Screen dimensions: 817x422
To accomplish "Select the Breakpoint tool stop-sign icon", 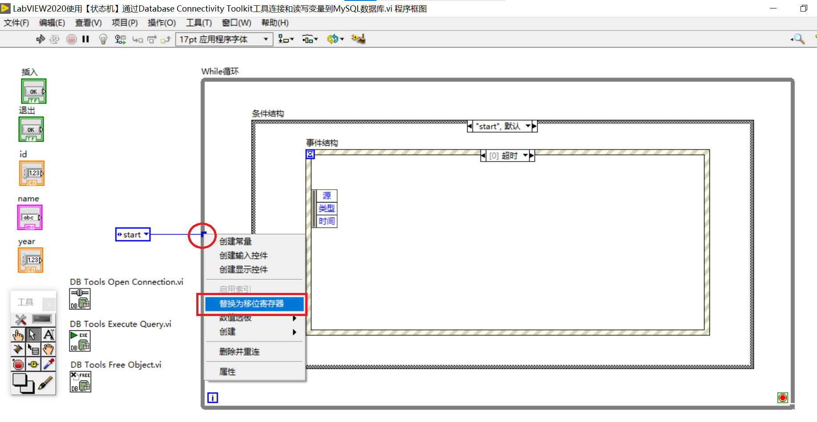I will (18, 364).
